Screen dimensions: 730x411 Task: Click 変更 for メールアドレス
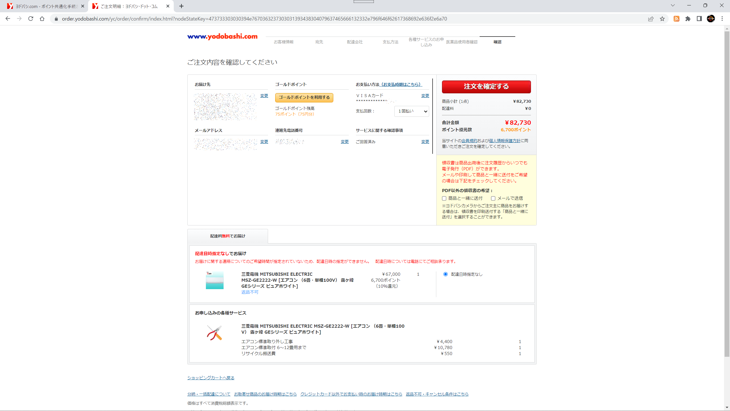[264, 142]
